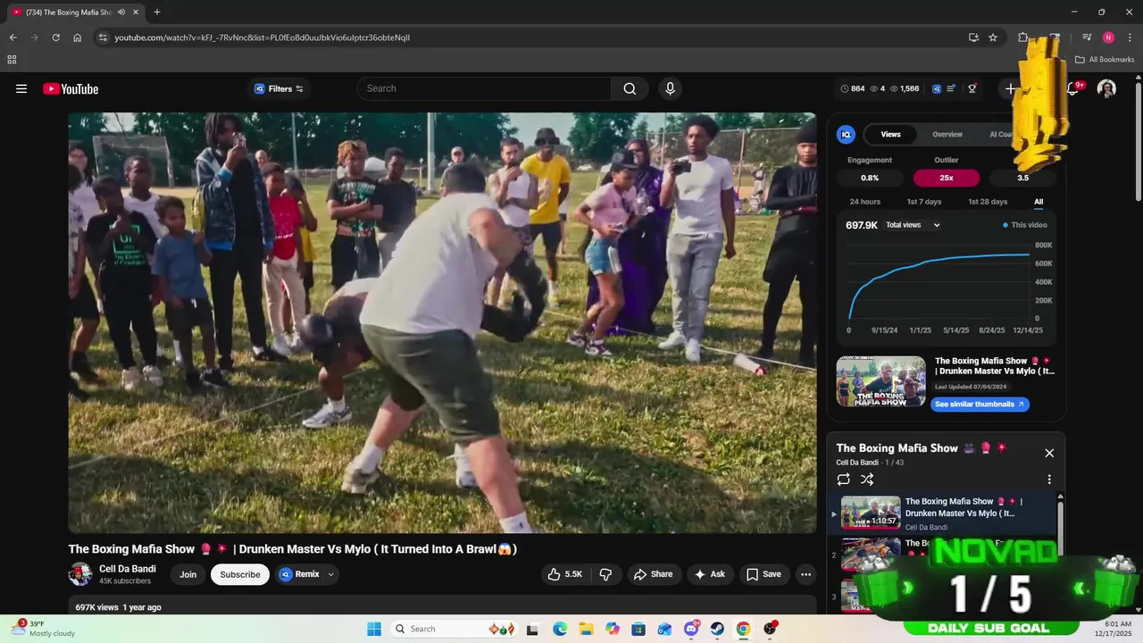Select the 1st 28 days range

pos(988,202)
